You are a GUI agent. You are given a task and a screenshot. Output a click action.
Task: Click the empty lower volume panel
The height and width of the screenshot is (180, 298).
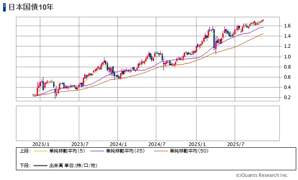(x=148, y=123)
